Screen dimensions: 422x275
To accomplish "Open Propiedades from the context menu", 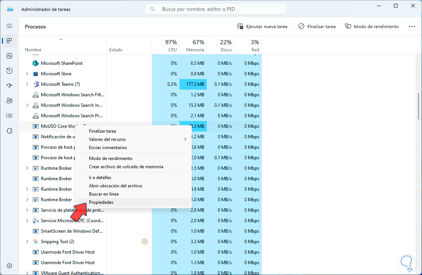I will pos(134,202).
